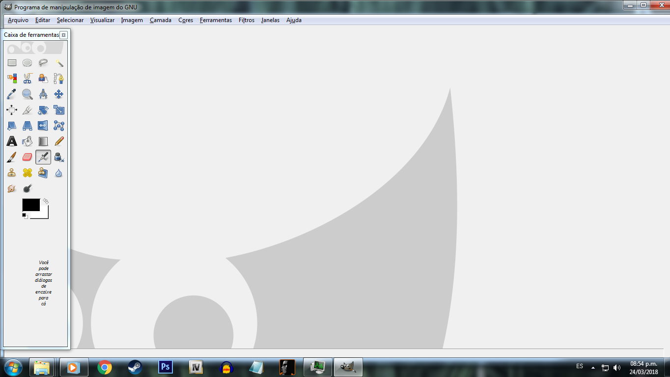Select the Clone stamp tool
Image resolution: width=670 pixels, height=377 pixels.
tap(12, 173)
